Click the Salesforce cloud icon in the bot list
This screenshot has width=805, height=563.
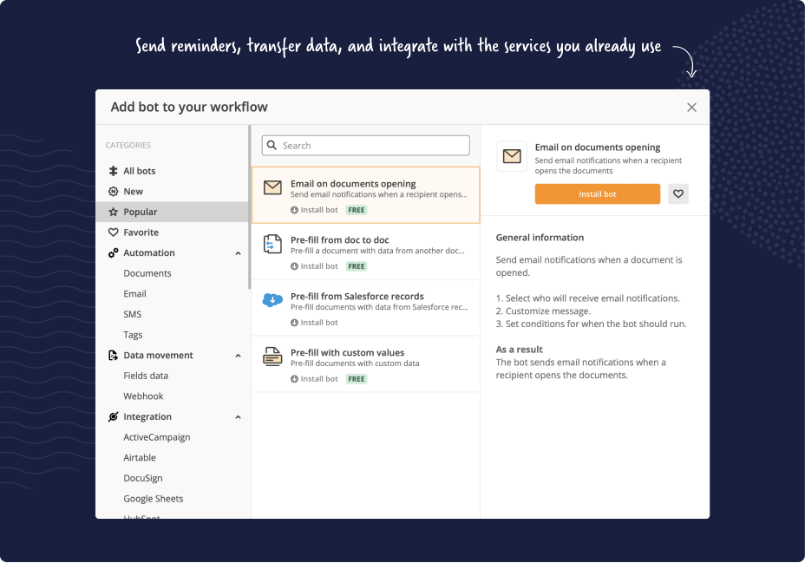(x=273, y=300)
